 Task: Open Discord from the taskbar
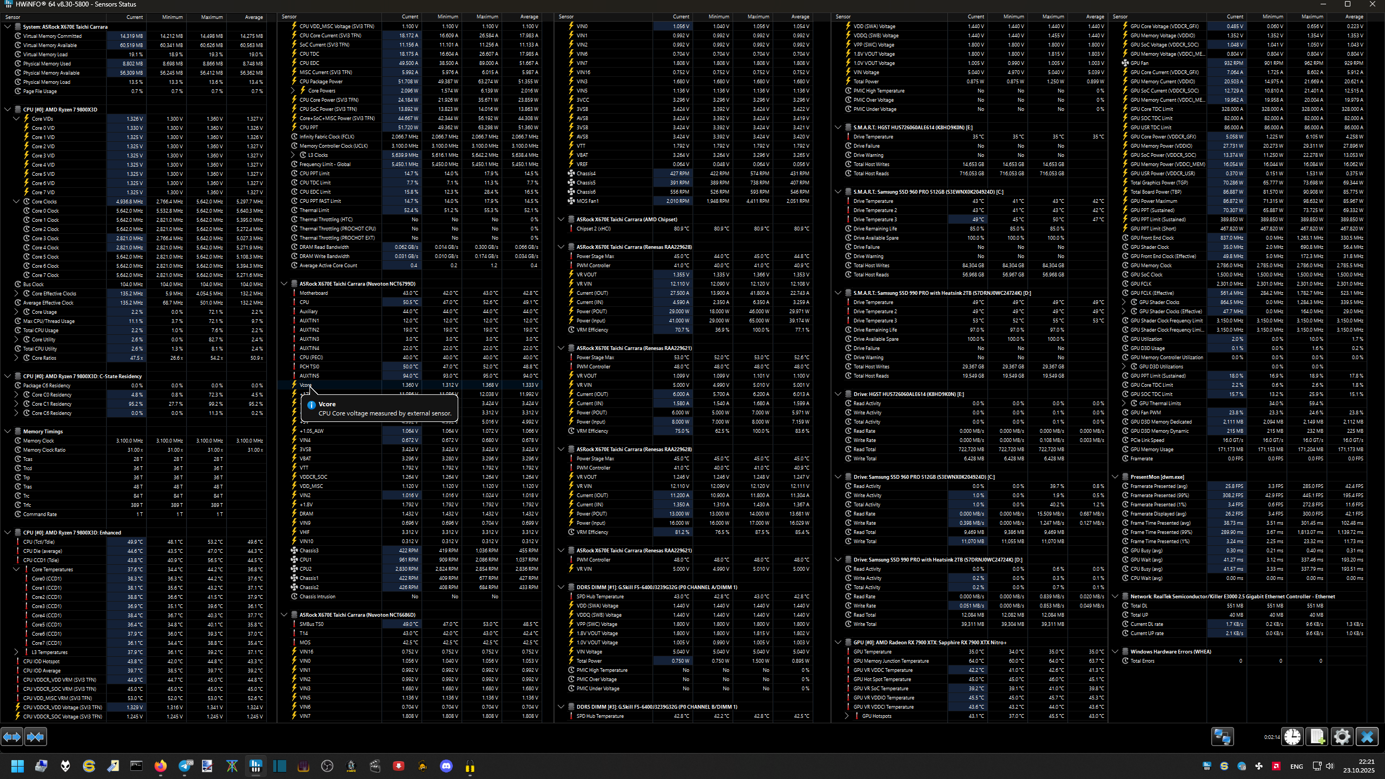click(446, 766)
